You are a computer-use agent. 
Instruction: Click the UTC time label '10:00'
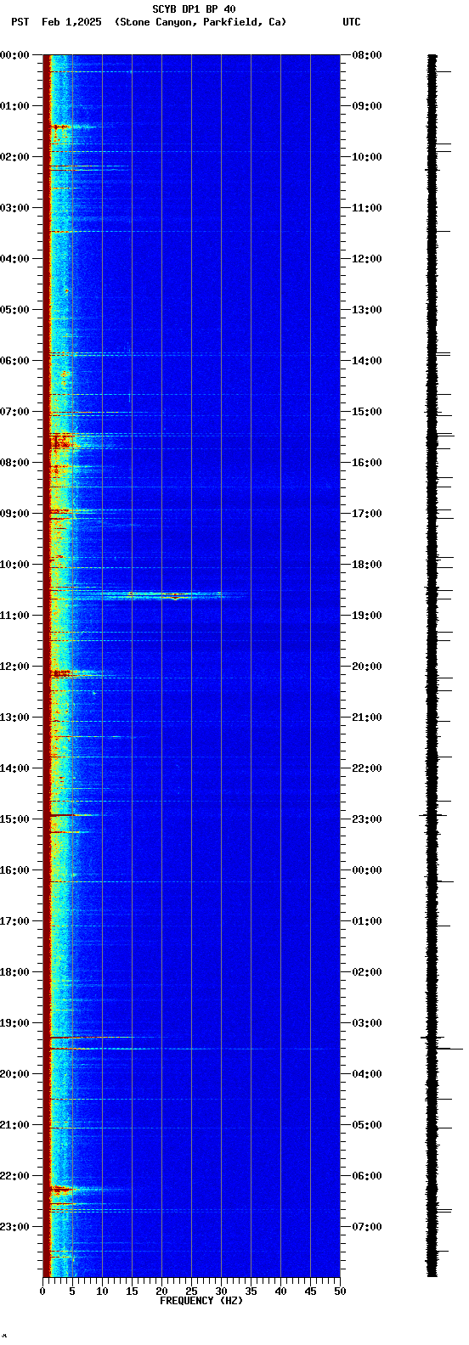(x=367, y=157)
